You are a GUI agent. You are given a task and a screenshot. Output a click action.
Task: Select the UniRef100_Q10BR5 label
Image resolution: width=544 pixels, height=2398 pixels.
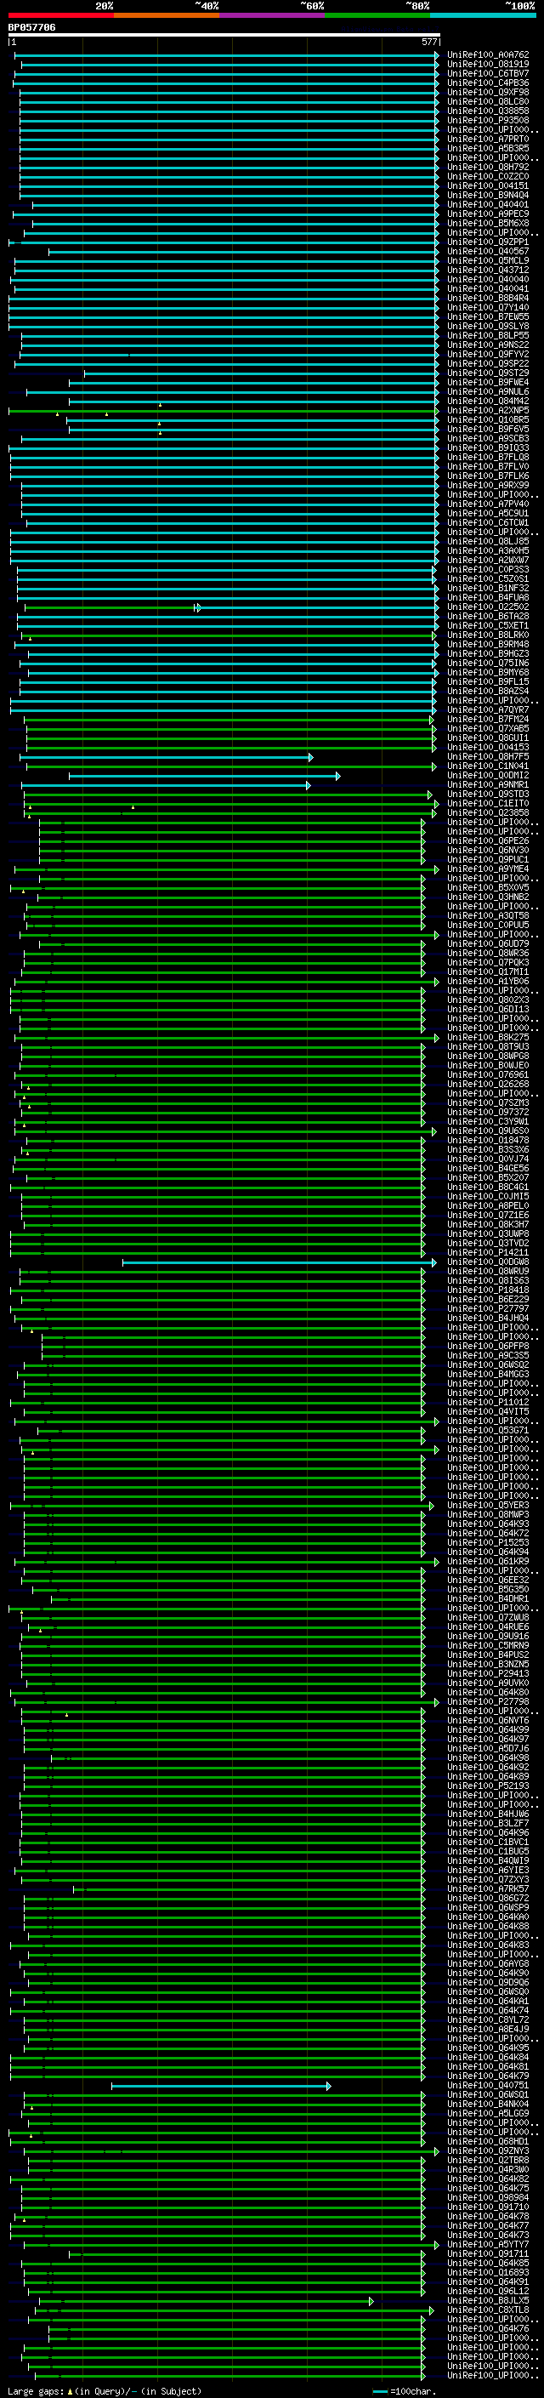coord(488,420)
